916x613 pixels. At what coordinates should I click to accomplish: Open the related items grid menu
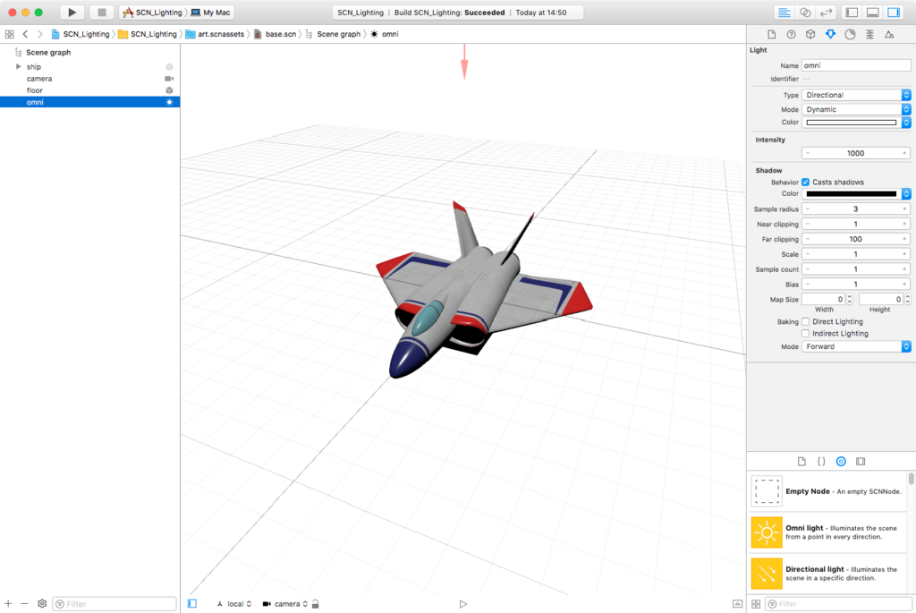(x=9, y=34)
